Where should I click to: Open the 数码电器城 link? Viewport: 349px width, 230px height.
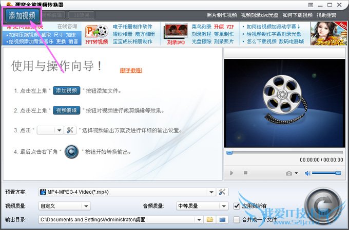click(x=292, y=41)
